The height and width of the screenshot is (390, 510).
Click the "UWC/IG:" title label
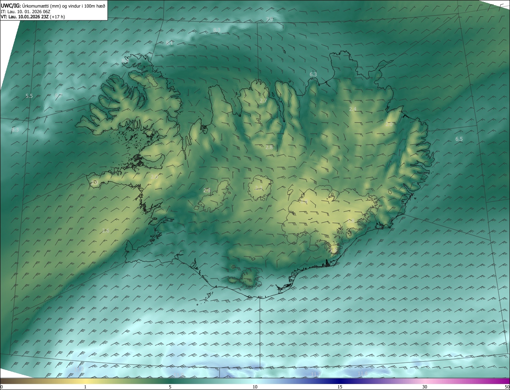click(x=11, y=6)
